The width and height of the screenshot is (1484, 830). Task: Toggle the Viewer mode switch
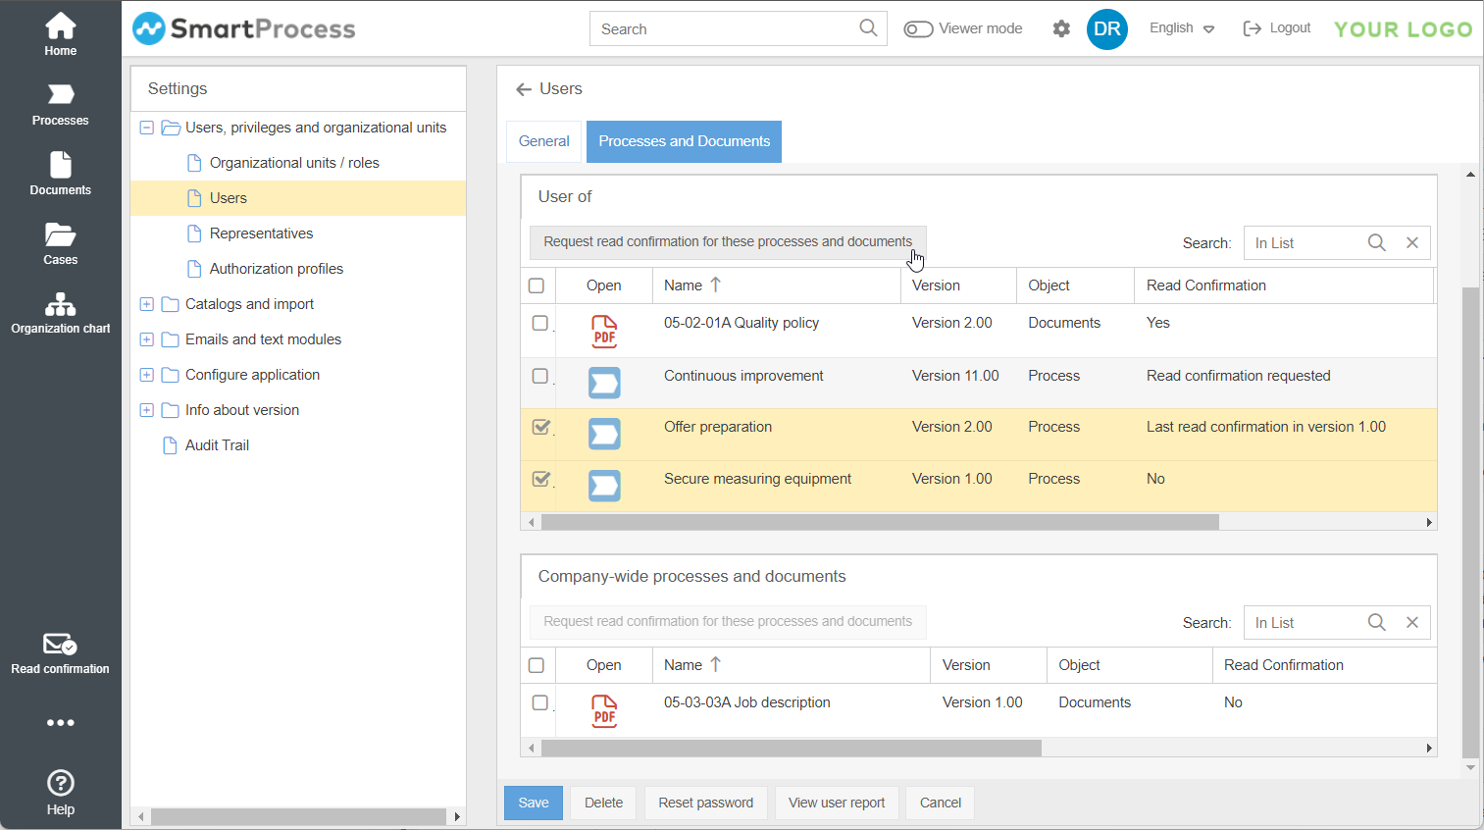click(x=918, y=29)
